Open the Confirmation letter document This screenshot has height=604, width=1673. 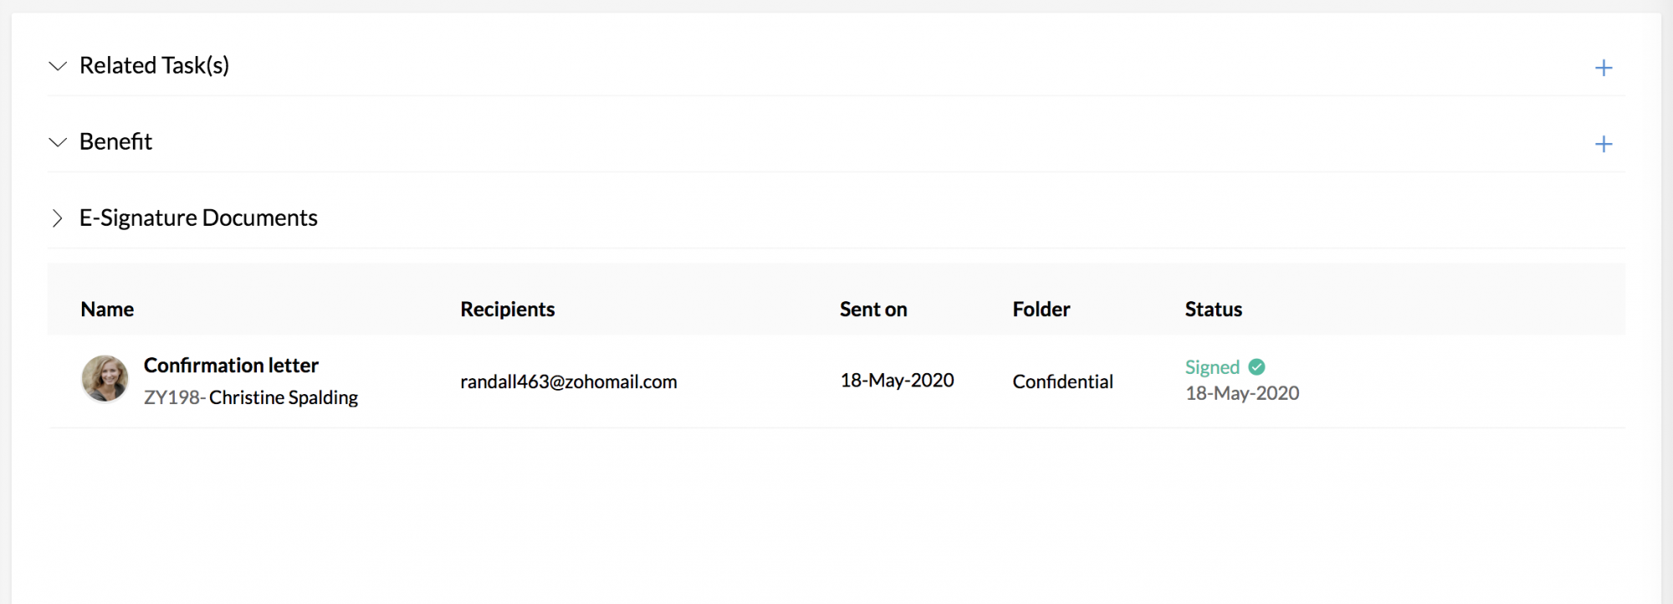click(x=231, y=366)
